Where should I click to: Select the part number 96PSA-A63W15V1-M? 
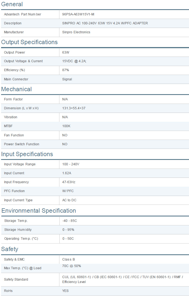[78, 14]
